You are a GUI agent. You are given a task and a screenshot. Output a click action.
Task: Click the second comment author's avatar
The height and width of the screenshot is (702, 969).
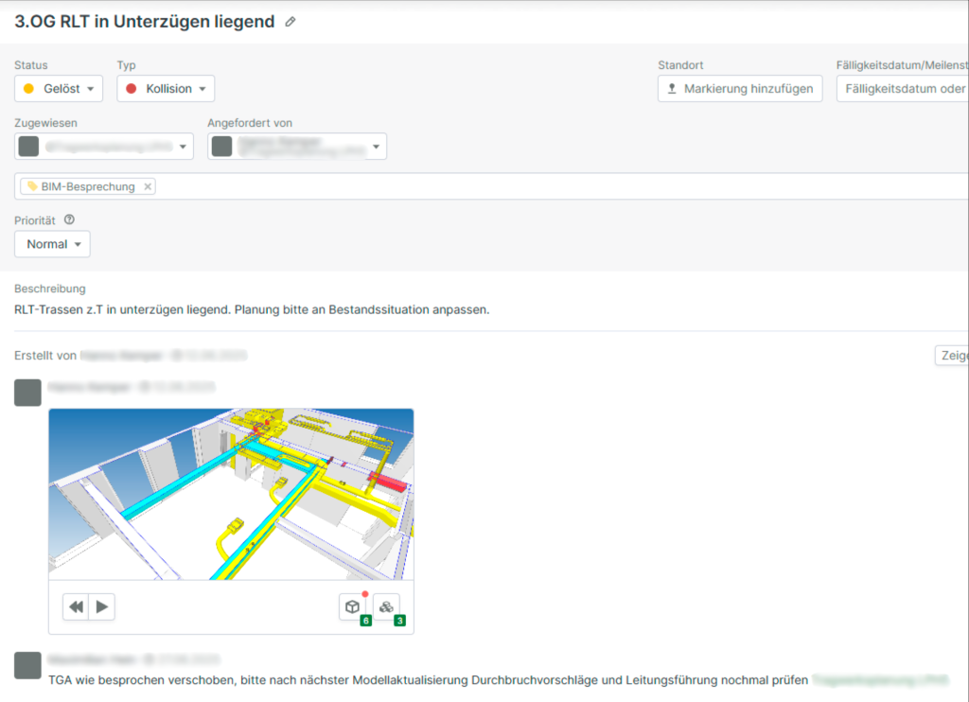27,660
